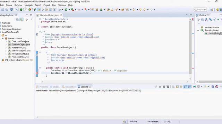Switch to the Javadoc tab
222x124 pixels.
click(55, 87)
